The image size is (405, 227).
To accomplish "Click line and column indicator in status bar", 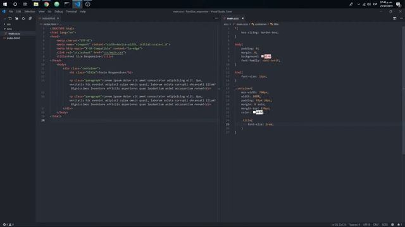I will 339,224.
